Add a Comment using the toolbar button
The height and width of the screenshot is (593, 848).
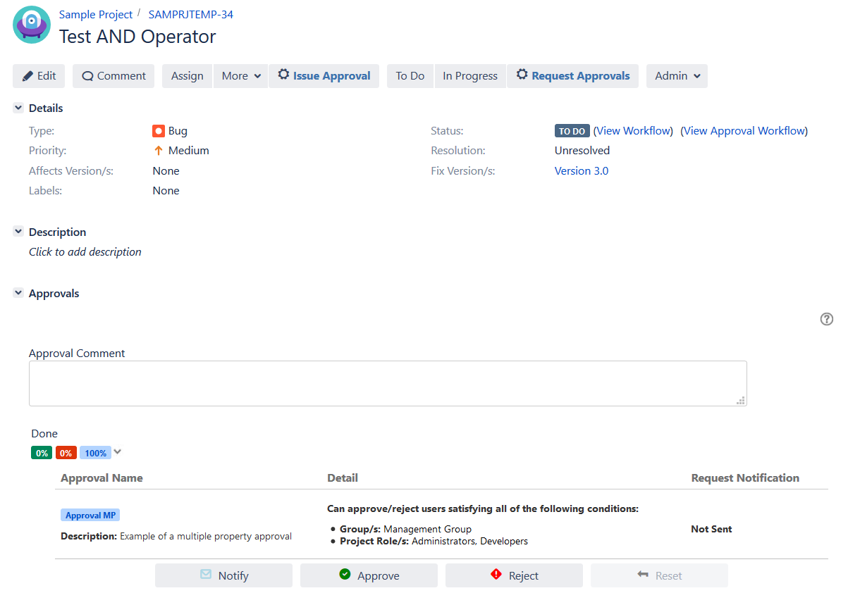(x=113, y=76)
